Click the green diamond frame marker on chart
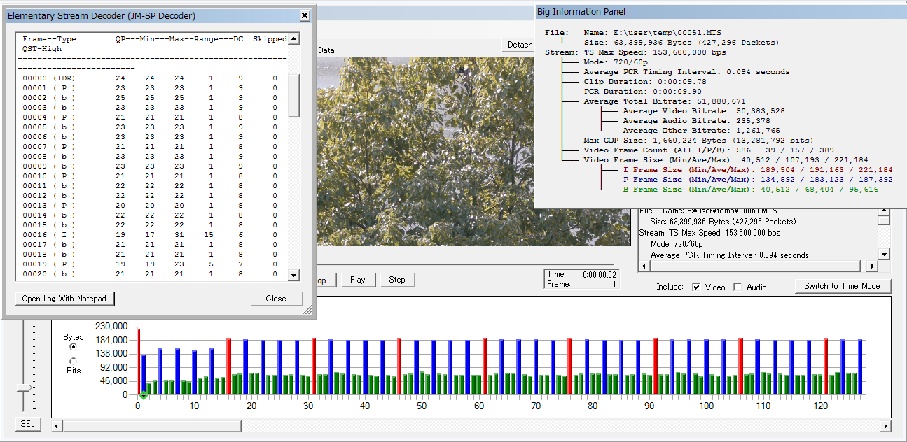Viewport: 907px width, 442px height. click(x=143, y=396)
